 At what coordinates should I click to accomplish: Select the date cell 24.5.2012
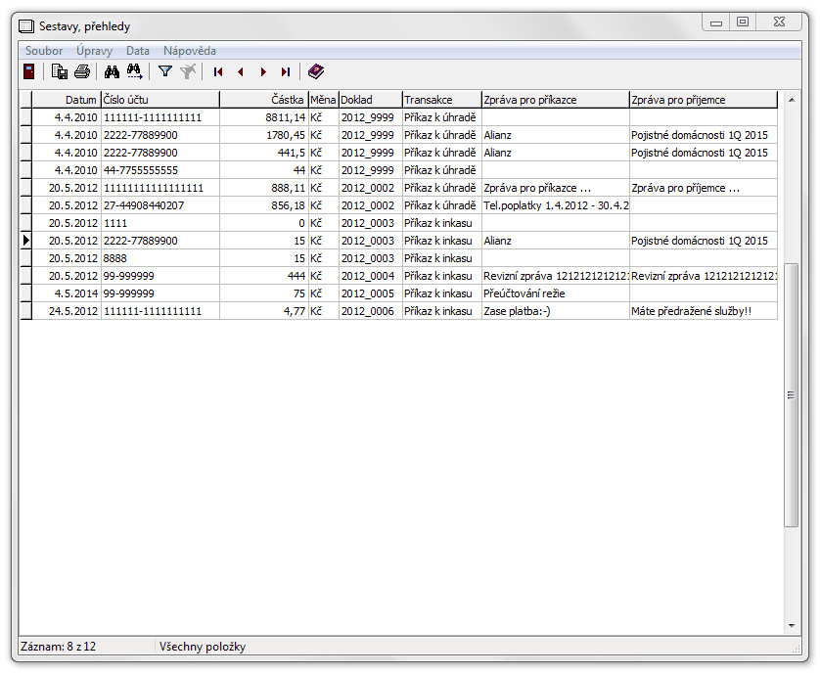click(67, 311)
